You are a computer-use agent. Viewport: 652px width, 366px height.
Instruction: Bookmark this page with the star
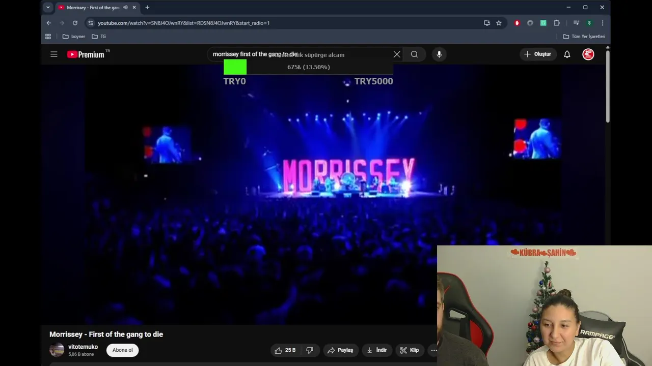(499, 23)
